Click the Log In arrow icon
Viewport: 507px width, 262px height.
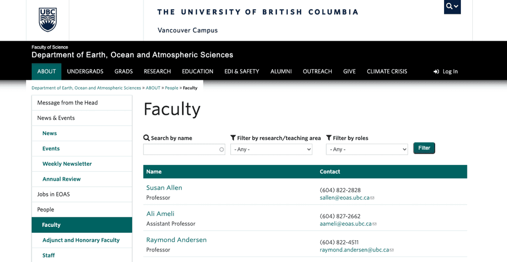[x=436, y=71]
